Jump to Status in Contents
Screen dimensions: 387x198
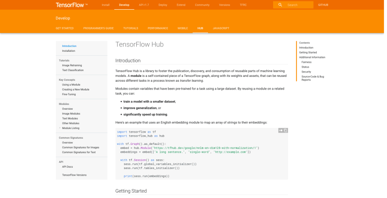click(x=305, y=67)
